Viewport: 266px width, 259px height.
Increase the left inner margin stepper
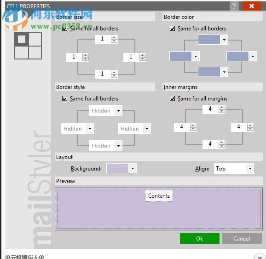pyautogui.click(x=193, y=125)
